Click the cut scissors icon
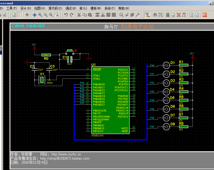214x170 pixels. [79, 15]
